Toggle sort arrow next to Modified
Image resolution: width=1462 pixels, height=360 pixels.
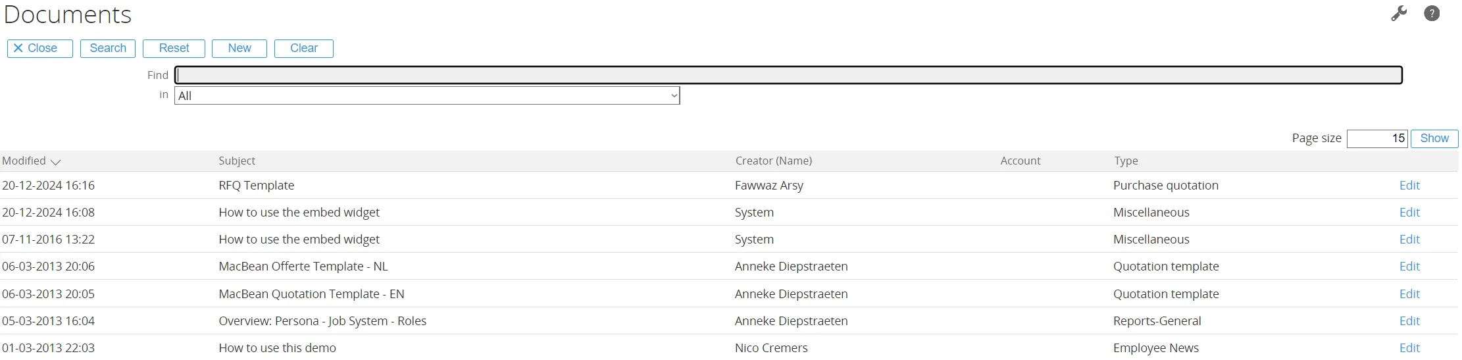(55, 162)
